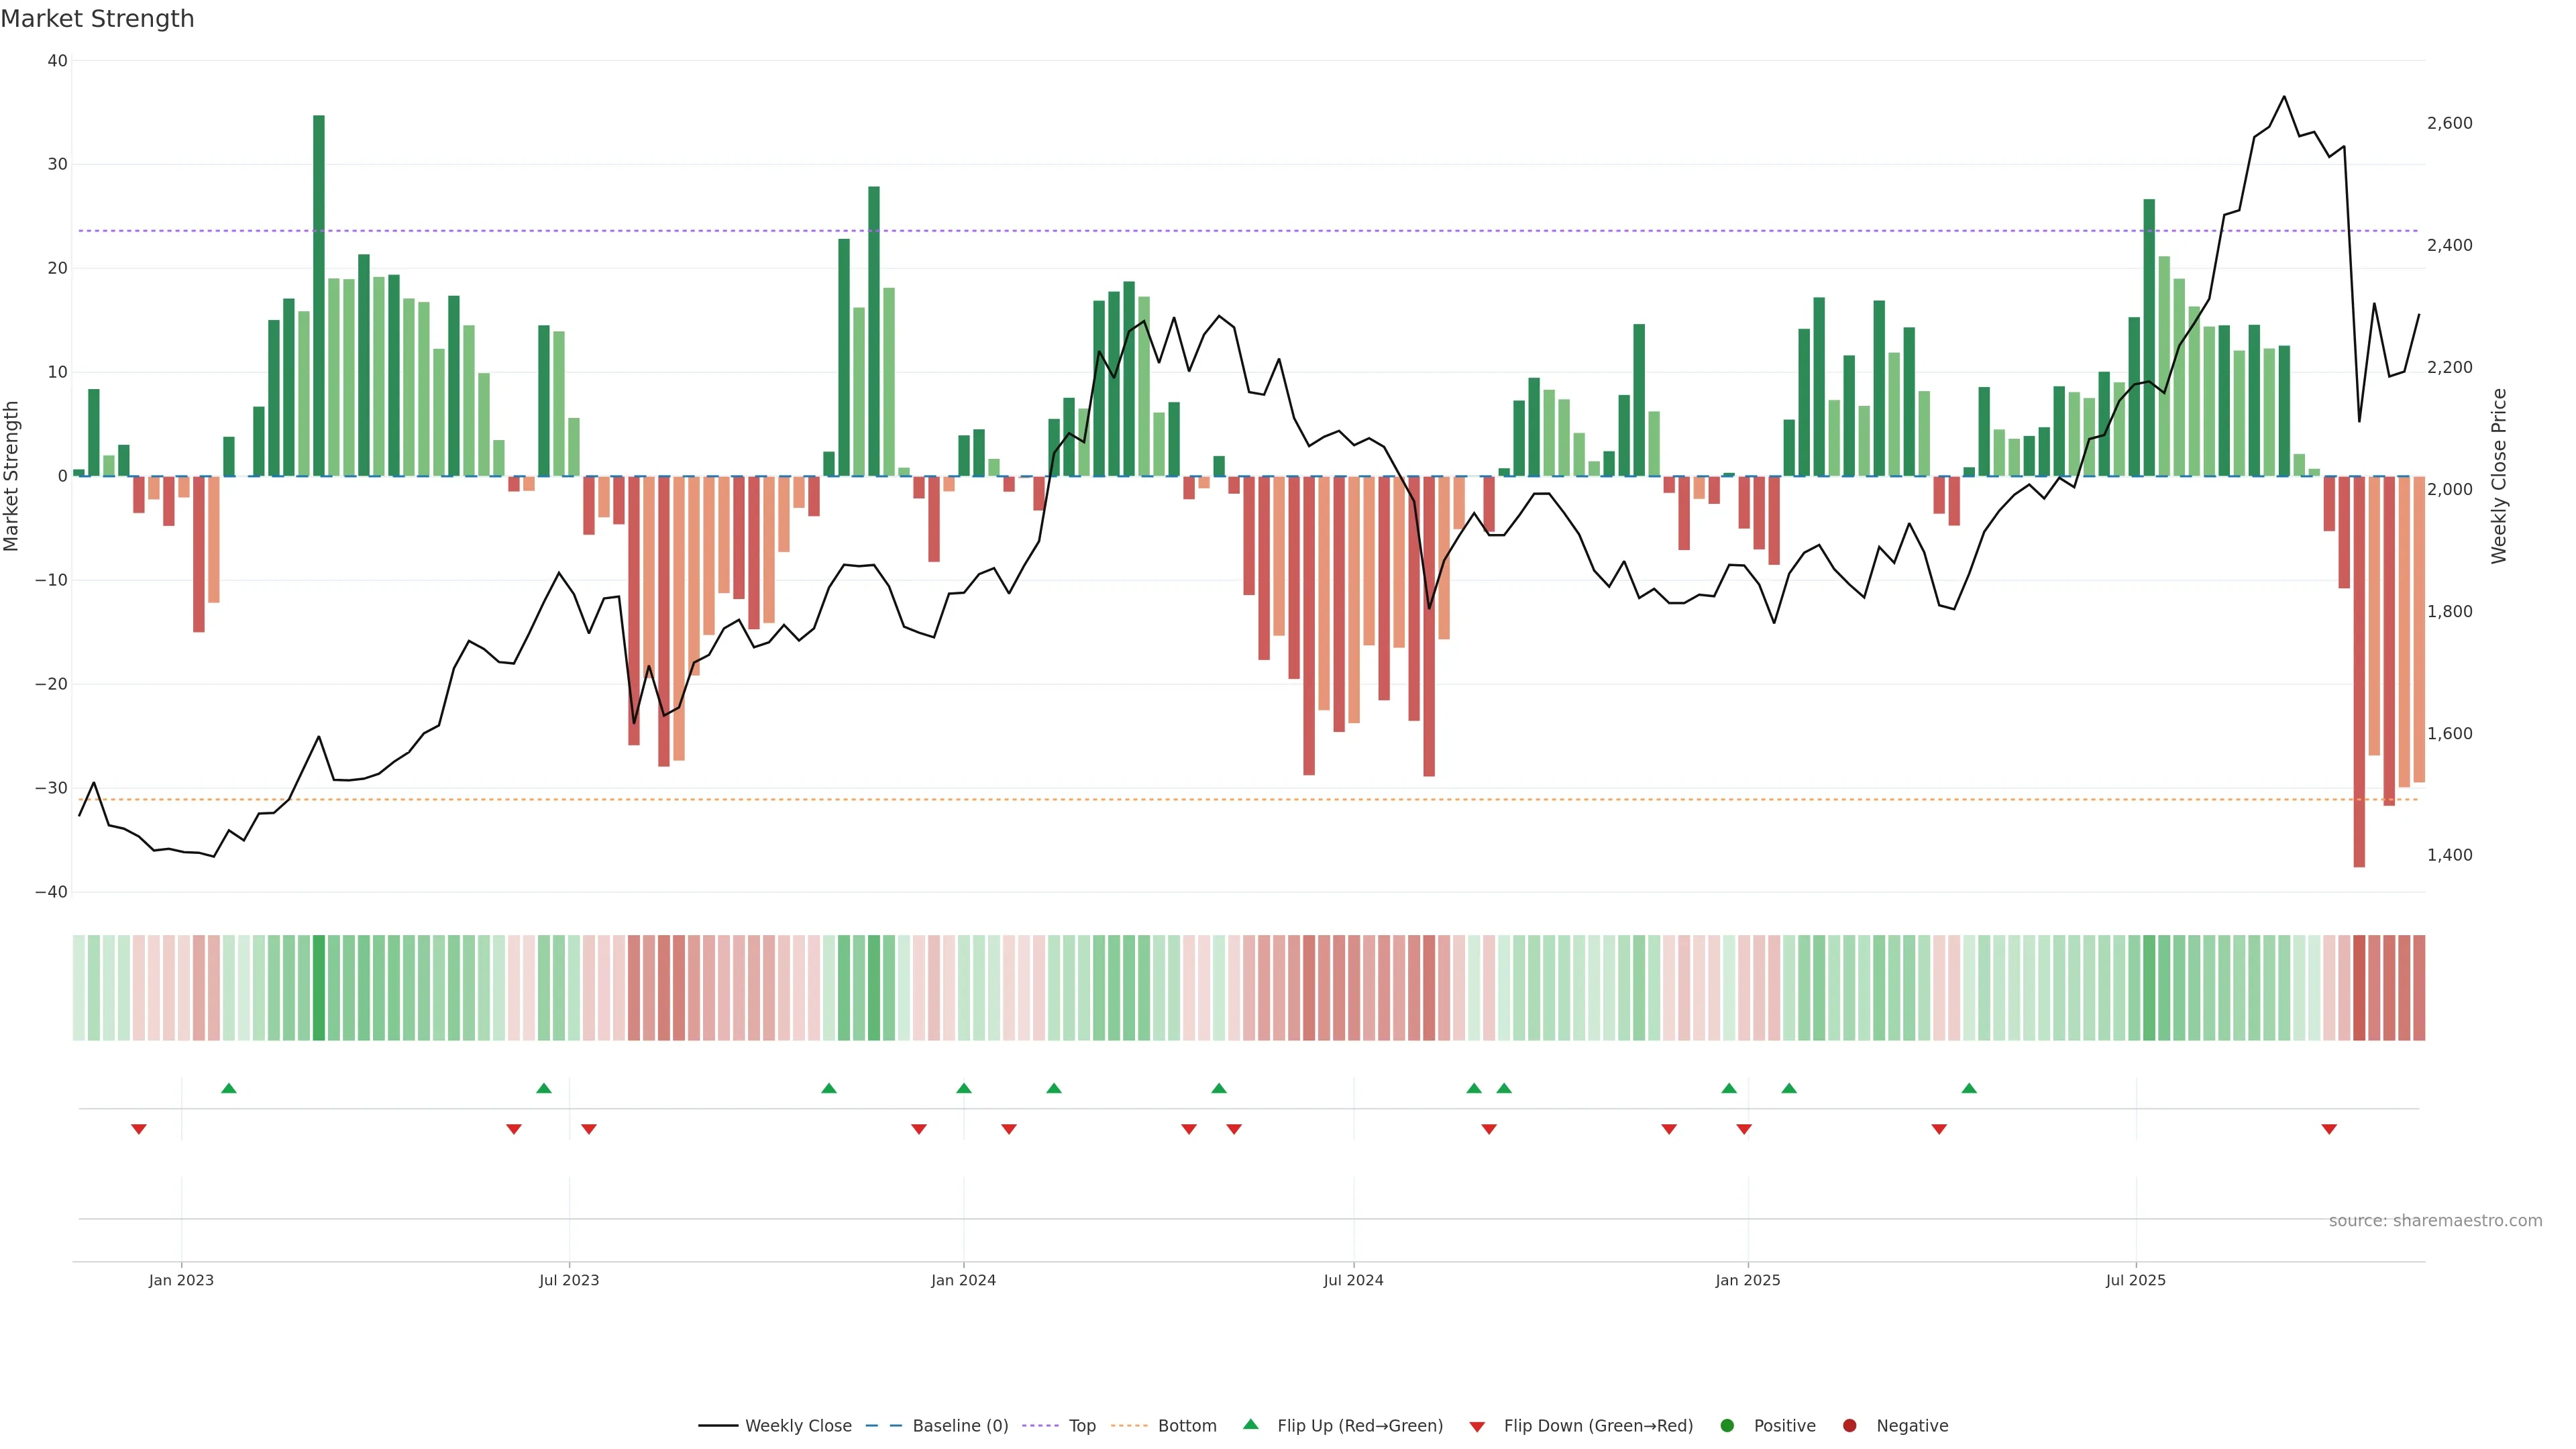Screen dimensions: 2576x1449
Task: Click the darkest green heatmap strip cell
Action: [x=319, y=988]
